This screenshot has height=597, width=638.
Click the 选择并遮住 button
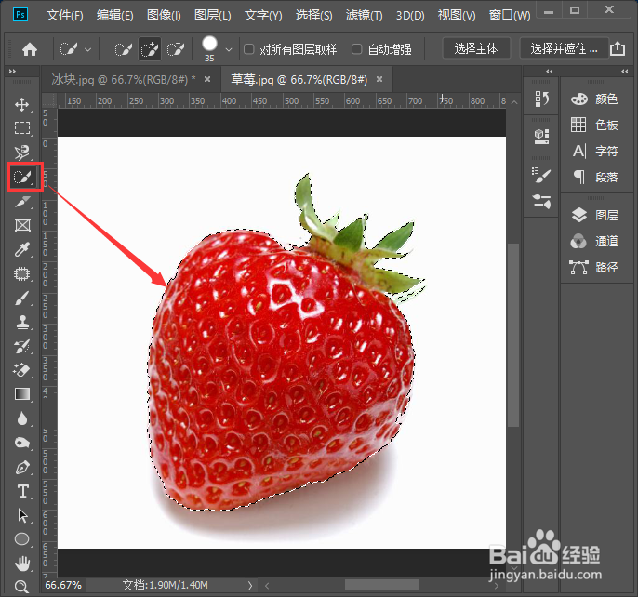(564, 49)
